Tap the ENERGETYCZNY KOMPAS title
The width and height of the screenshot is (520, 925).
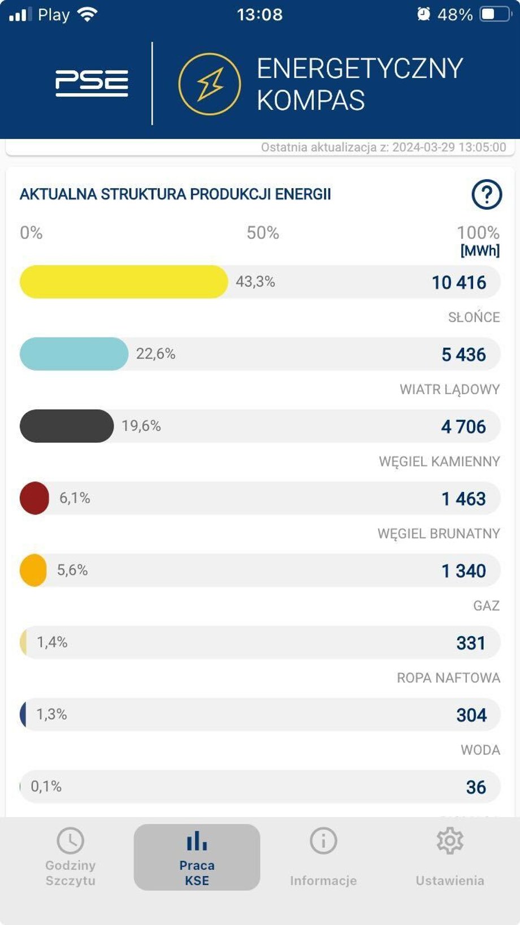click(359, 84)
